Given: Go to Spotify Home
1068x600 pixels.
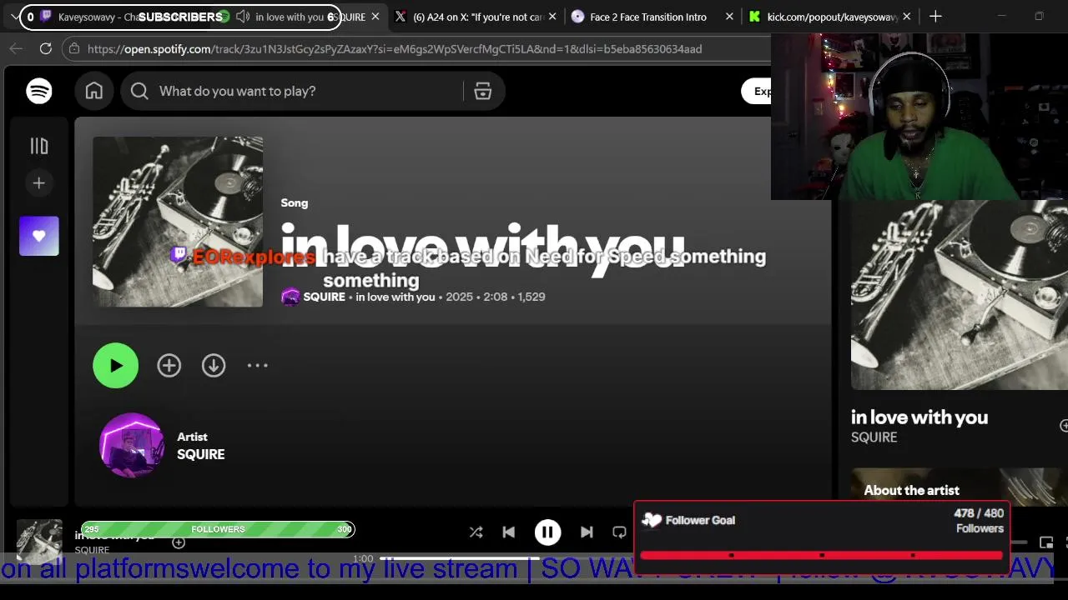Looking at the screenshot, I should (94, 91).
